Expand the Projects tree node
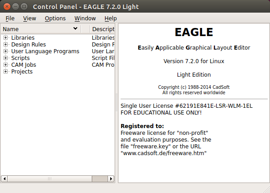 click(6, 72)
